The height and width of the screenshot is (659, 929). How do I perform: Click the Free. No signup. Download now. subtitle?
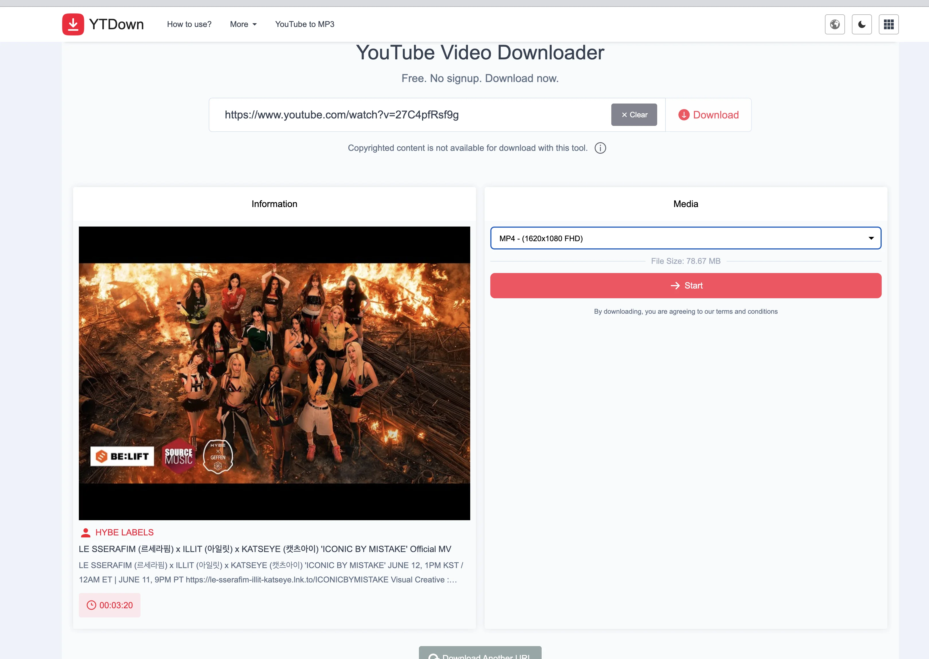coord(480,78)
